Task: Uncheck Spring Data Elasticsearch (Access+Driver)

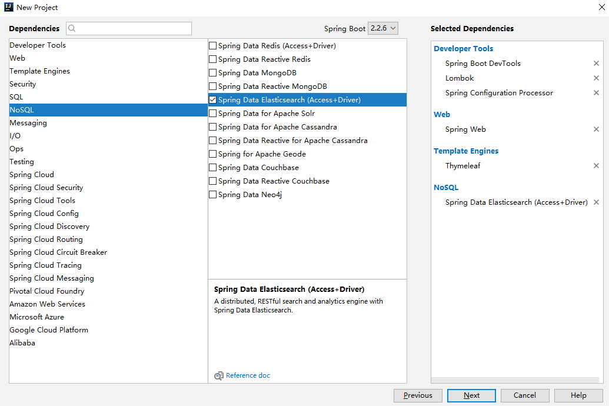Action: click(213, 100)
